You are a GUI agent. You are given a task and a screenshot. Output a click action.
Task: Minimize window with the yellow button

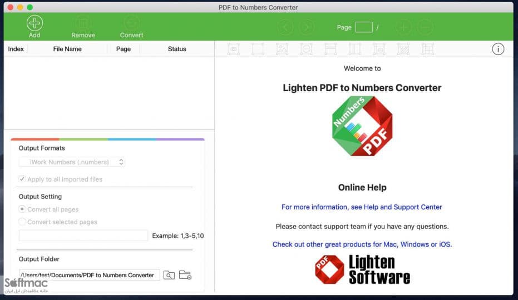[x=20, y=7]
